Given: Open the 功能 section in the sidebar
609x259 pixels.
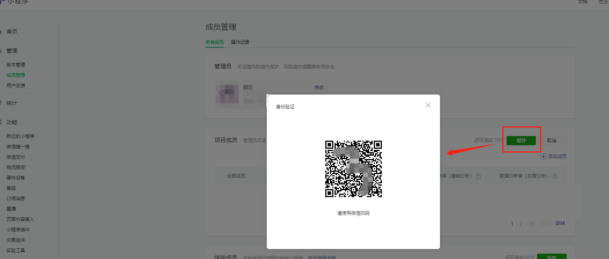Looking at the screenshot, I should tap(12, 122).
